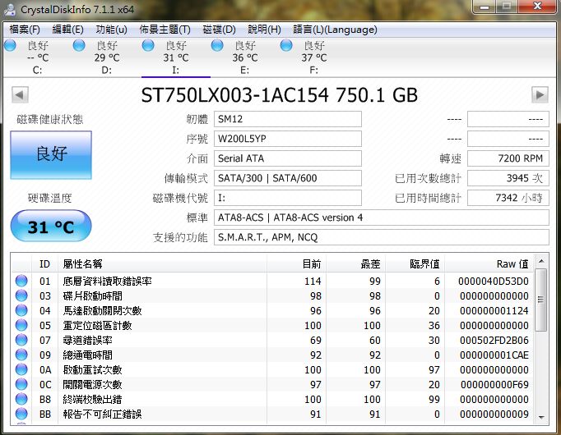561x435 pixels.
Task: Select row 啟動重試次數
Action: pos(272,369)
